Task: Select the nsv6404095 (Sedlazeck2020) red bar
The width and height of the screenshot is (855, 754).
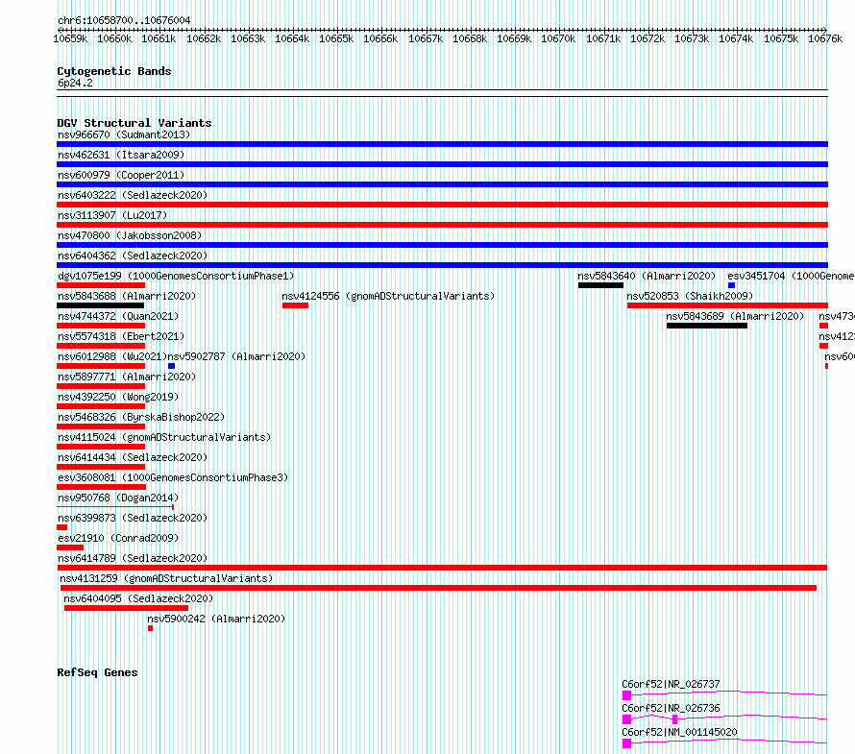Action: [126, 608]
